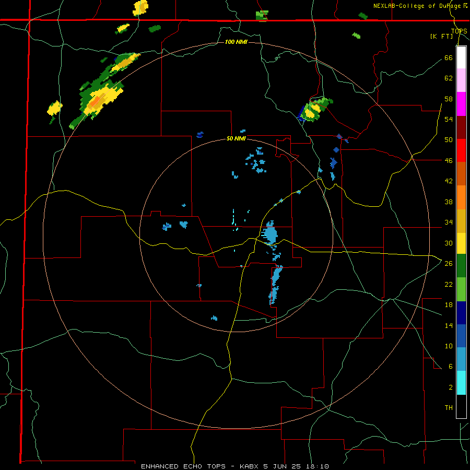Click the '10' legend label
This screenshot has width=470, height=470.
tap(449, 346)
